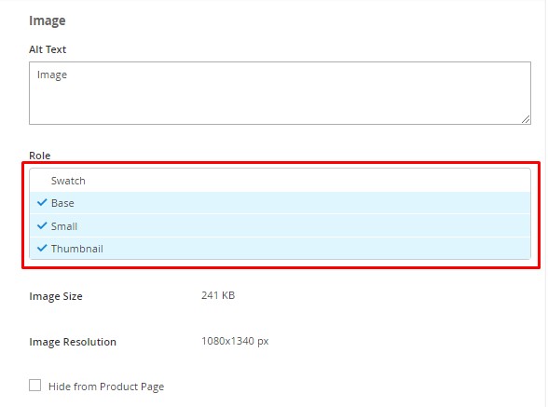Click the 241 KB size value
Image resolution: width=548 pixels, height=407 pixels.
click(218, 295)
